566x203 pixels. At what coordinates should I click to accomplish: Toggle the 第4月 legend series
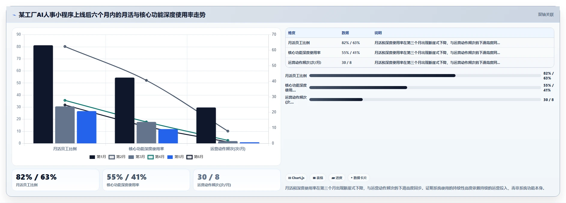156,157
